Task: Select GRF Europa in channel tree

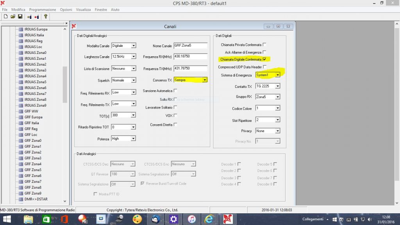Action: click(x=34, y=117)
